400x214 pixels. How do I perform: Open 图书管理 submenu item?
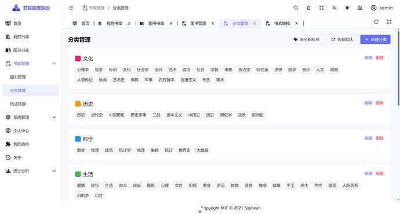click(31, 77)
